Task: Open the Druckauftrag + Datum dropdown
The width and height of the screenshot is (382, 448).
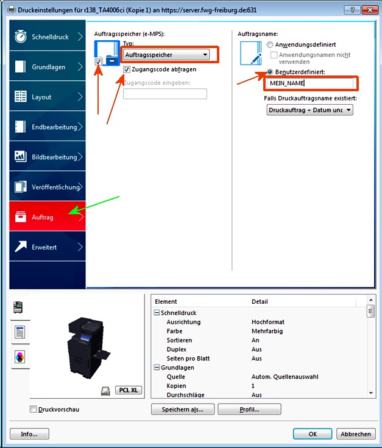Action: point(309,110)
